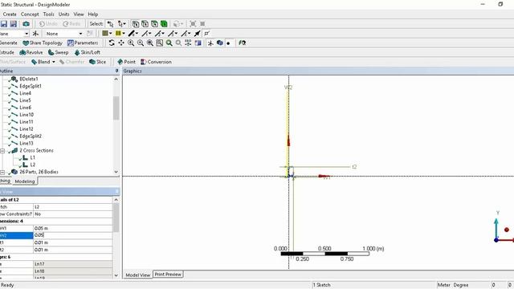The image size is (514, 289).
Task: Click the Show Constraints No value
Action: tap(73, 214)
